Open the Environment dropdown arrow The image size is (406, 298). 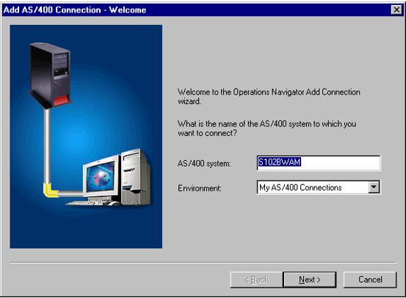374,187
